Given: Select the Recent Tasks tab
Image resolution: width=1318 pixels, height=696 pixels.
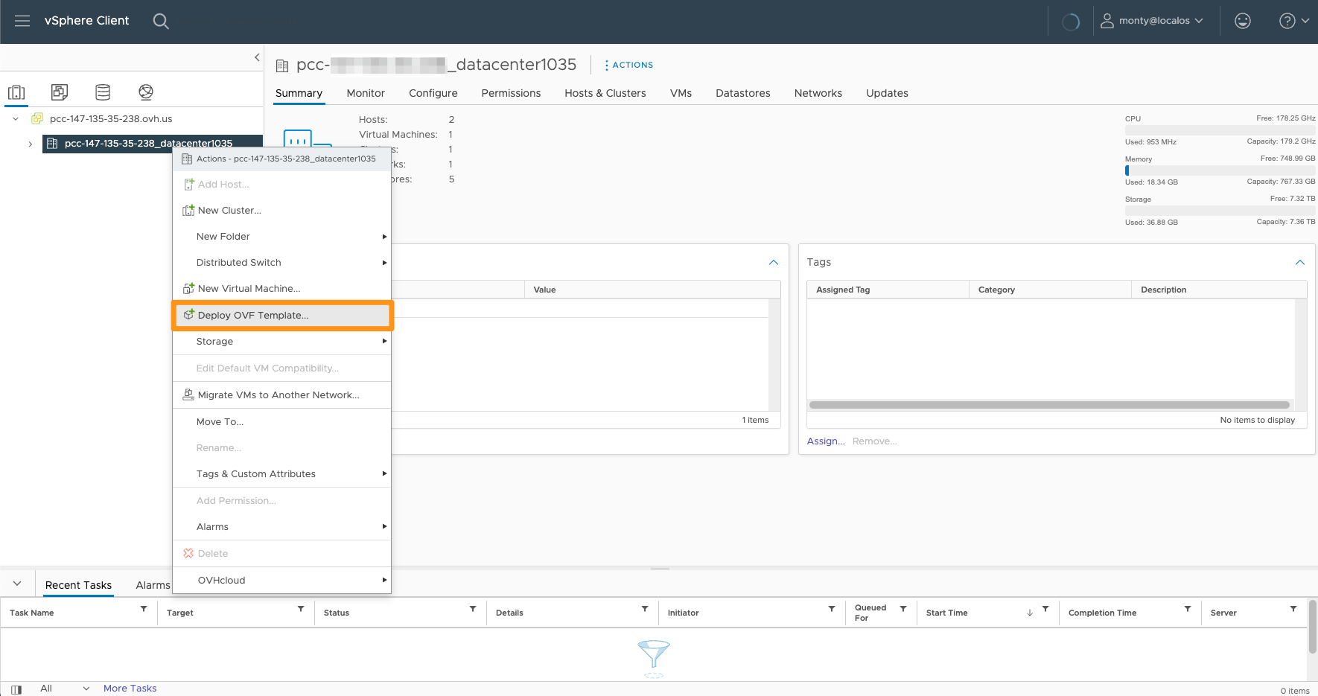Looking at the screenshot, I should point(78,586).
